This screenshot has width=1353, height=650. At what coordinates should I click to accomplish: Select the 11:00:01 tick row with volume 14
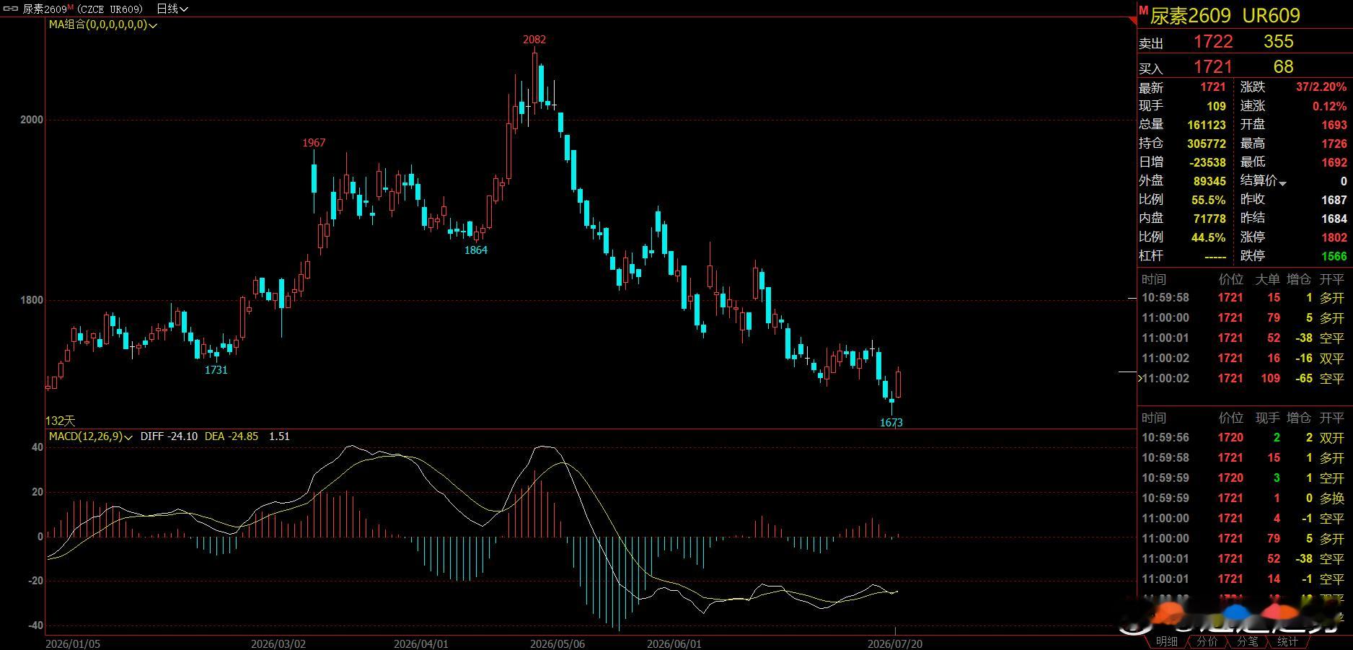[1243, 579]
